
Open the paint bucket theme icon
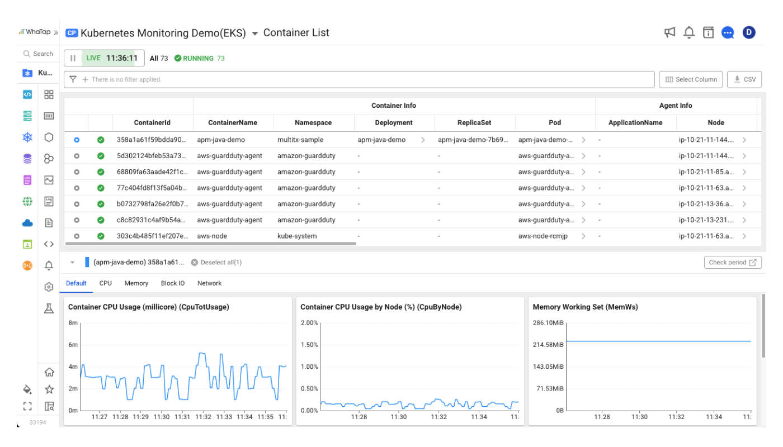pyautogui.click(x=27, y=389)
